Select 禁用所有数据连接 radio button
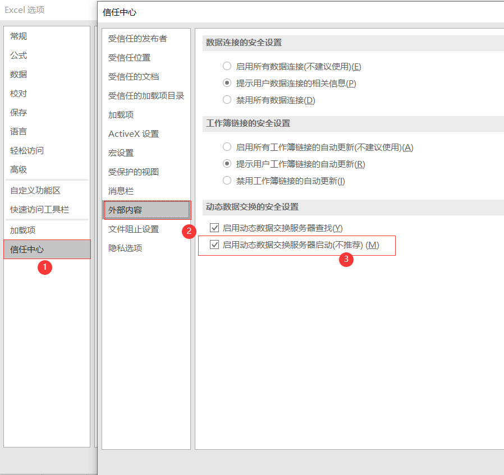The height and width of the screenshot is (475, 504). tap(227, 100)
